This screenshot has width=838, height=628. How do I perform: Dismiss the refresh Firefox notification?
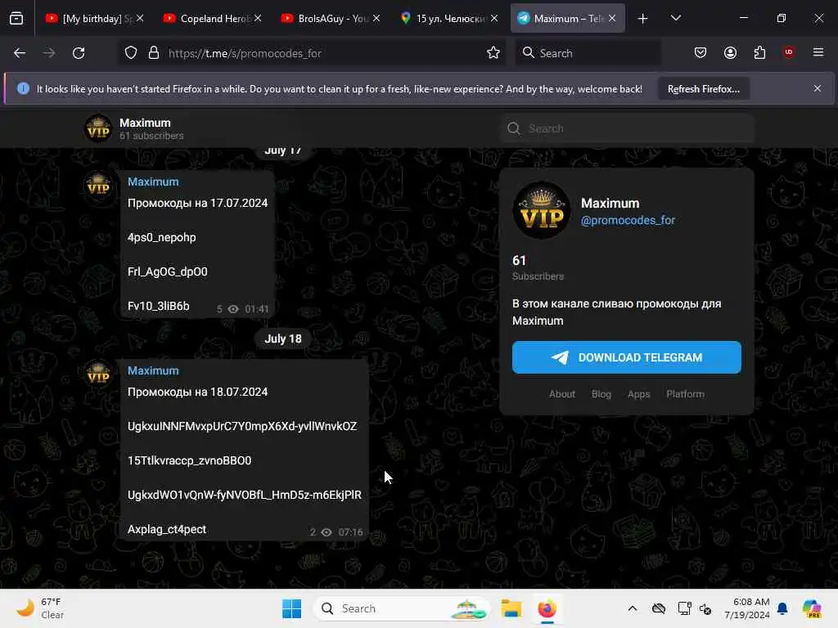(818, 88)
